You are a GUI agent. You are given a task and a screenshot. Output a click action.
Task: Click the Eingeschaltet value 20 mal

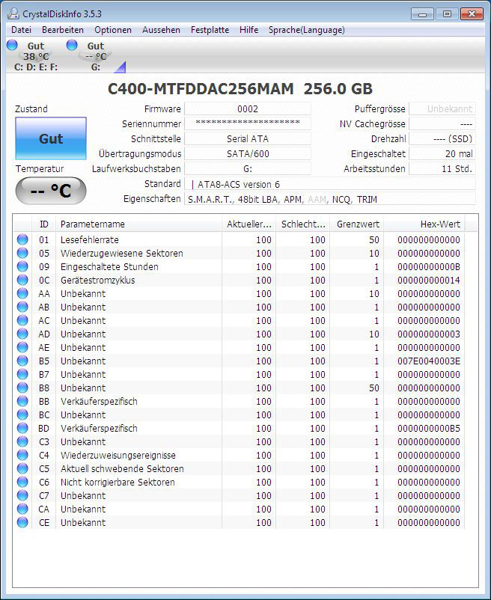pos(442,153)
